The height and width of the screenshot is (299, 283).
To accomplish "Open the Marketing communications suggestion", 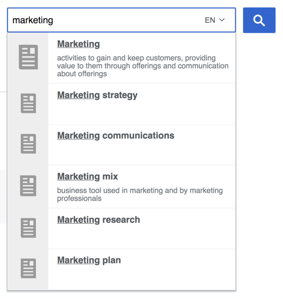I will point(115,135).
